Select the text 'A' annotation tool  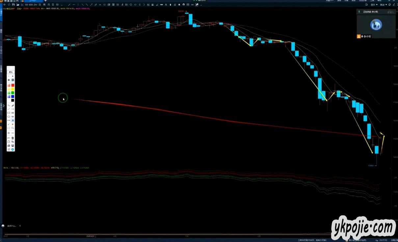point(13,121)
